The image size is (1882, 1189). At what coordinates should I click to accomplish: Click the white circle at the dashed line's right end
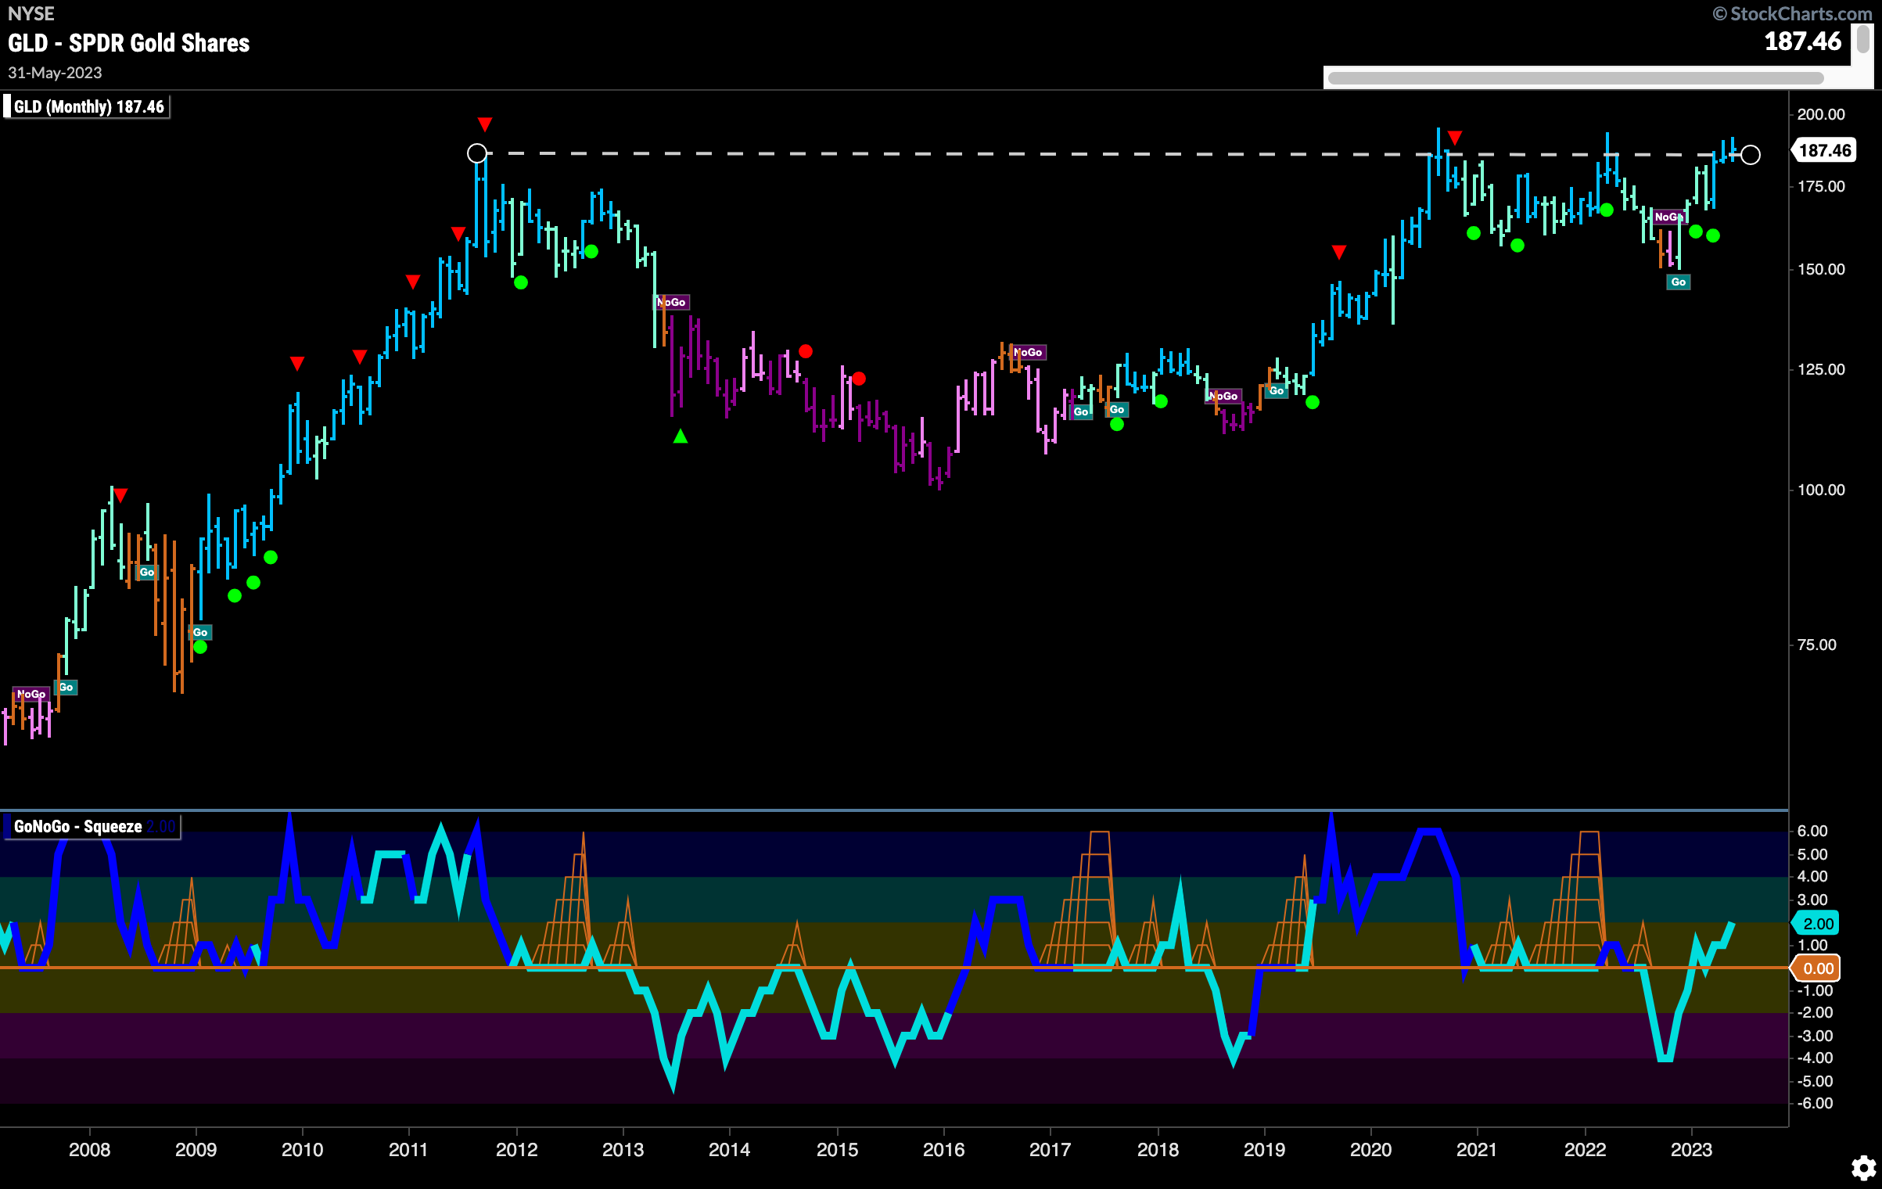point(1751,155)
